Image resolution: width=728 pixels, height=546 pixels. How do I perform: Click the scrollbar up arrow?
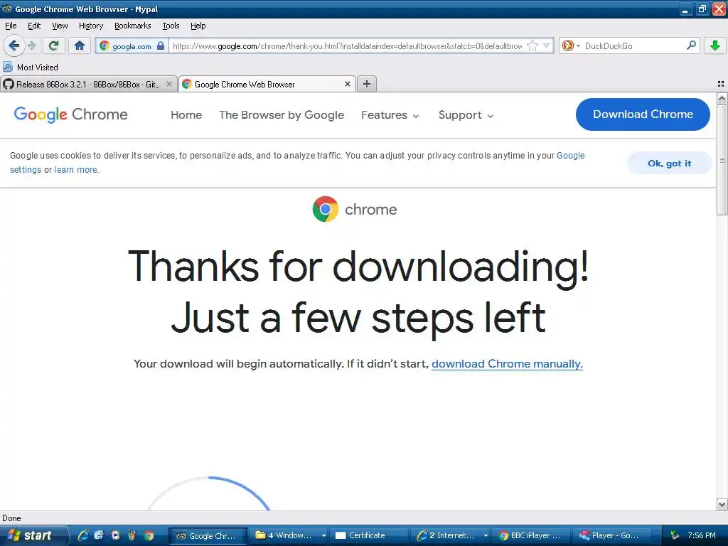click(722, 98)
